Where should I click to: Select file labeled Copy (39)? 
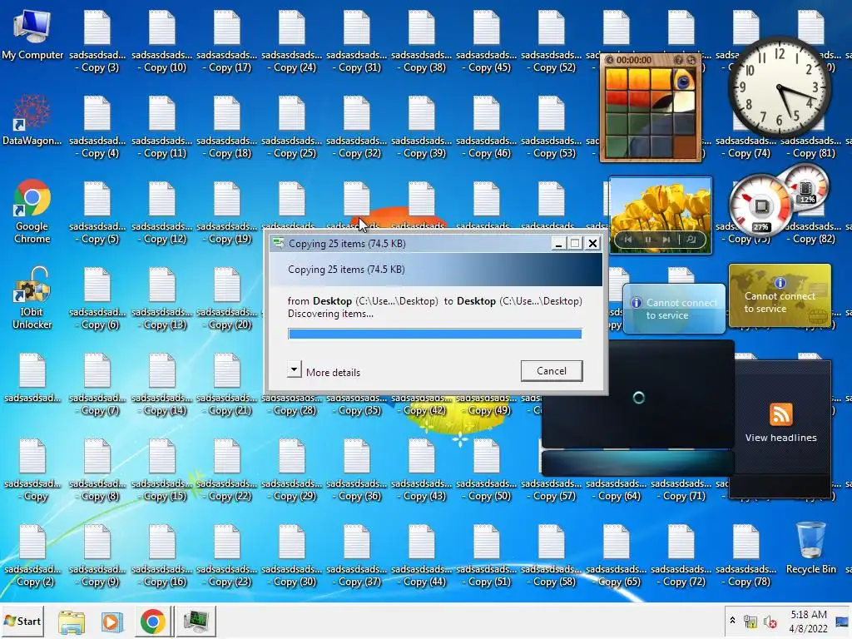coord(421,127)
